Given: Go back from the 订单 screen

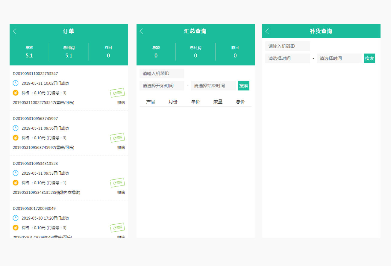Looking at the screenshot, I should [x=15, y=31].
